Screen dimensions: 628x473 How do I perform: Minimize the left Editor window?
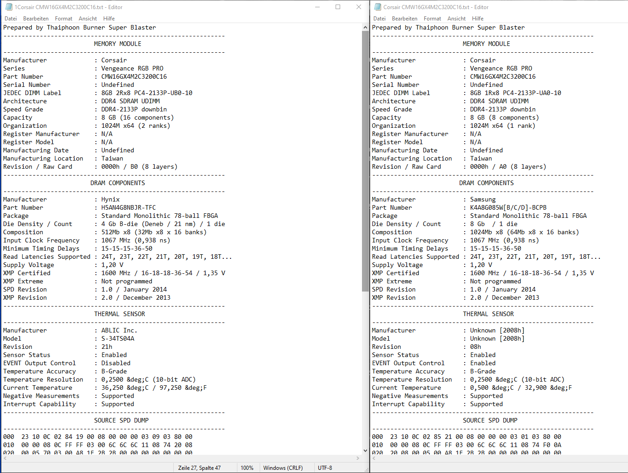[317, 7]
